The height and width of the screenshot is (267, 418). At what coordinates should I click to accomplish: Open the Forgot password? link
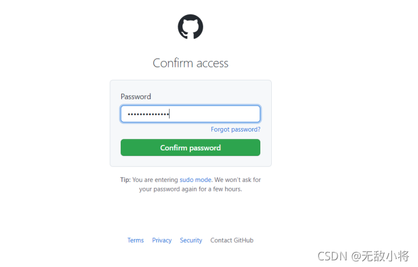[x=236, y=129]
